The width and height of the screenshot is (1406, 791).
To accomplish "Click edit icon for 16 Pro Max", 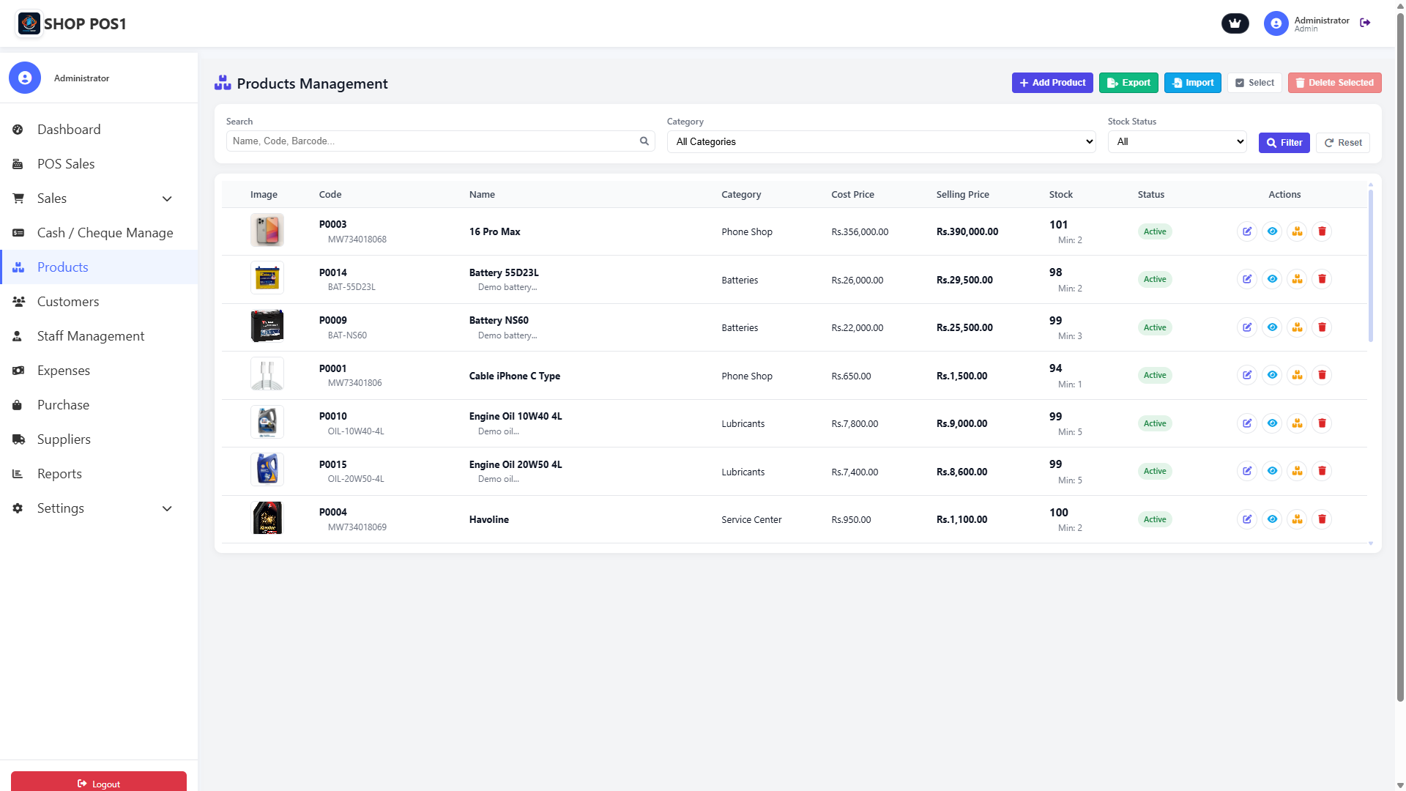I will [1246, 231].
